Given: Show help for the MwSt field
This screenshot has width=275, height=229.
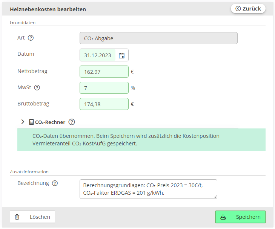Looking at the screenshot, I should [37, 87].
